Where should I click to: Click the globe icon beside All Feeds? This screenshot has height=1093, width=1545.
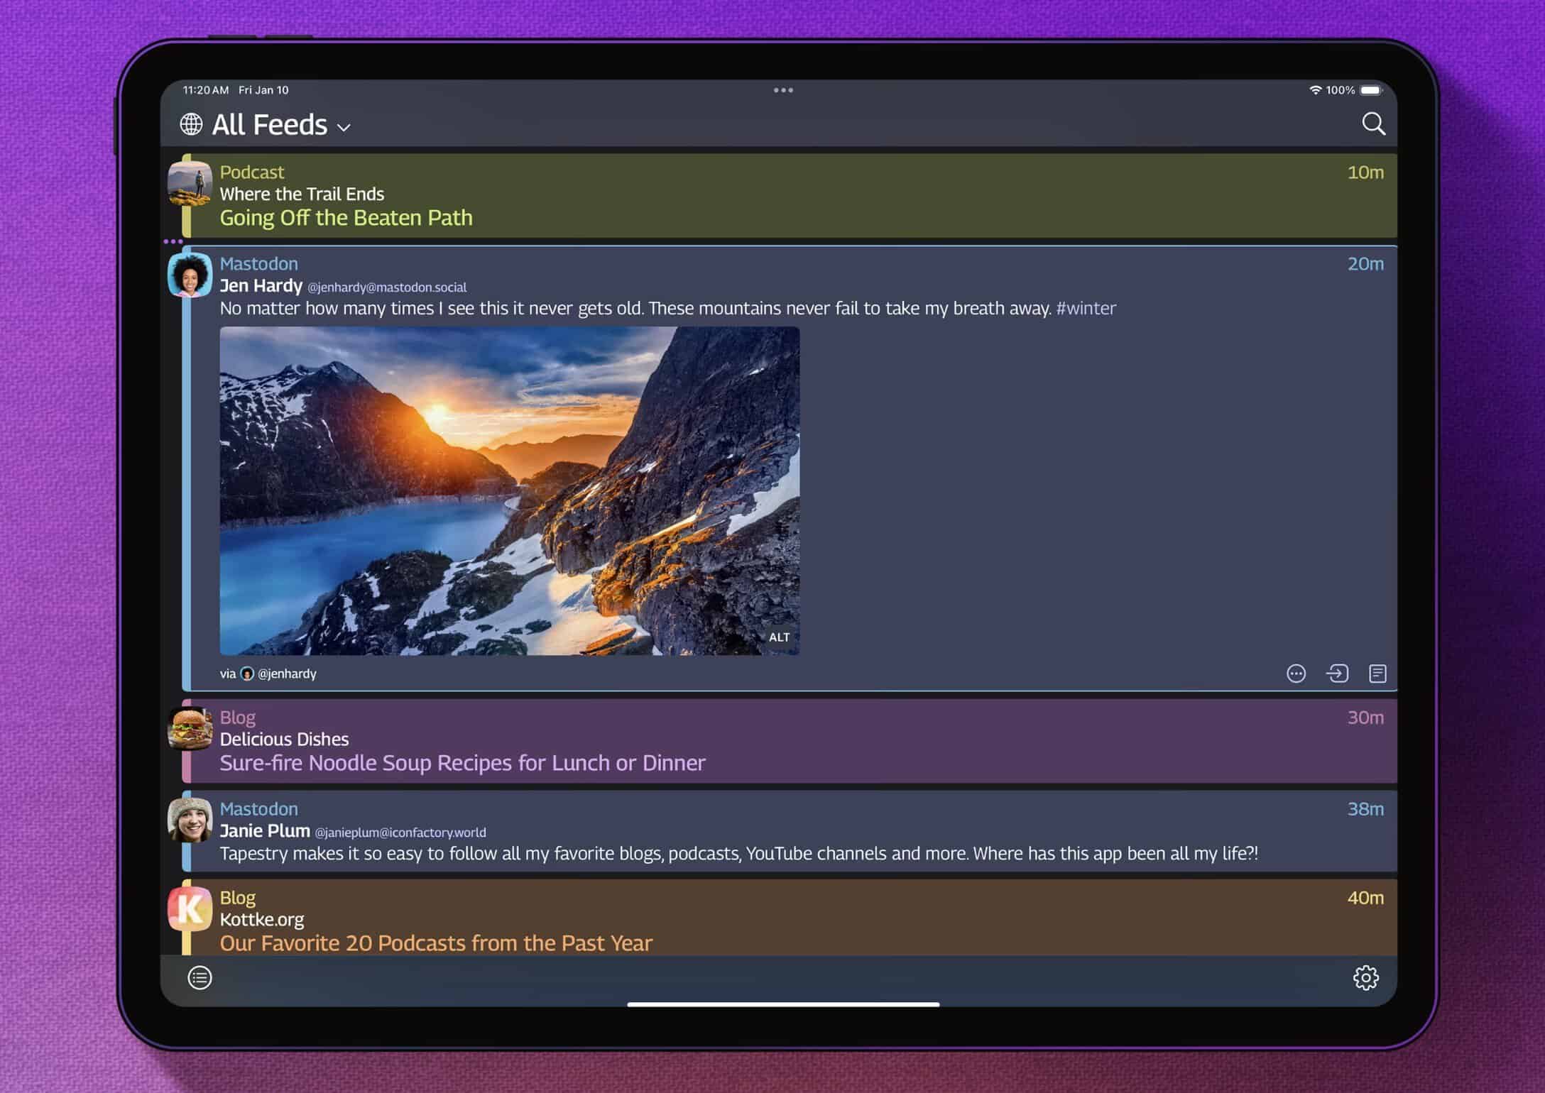191,124
